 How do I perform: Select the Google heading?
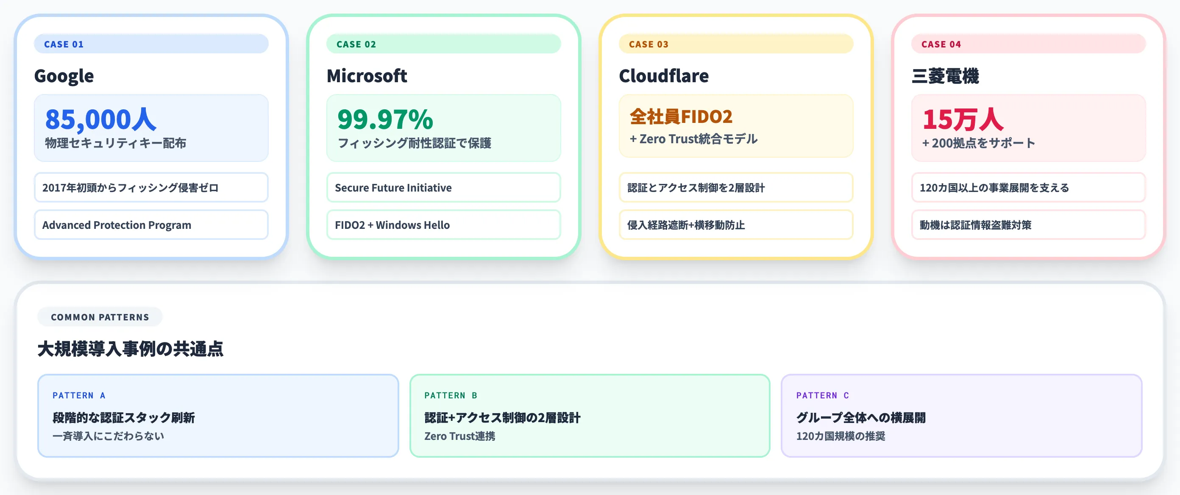coord(64,76)
